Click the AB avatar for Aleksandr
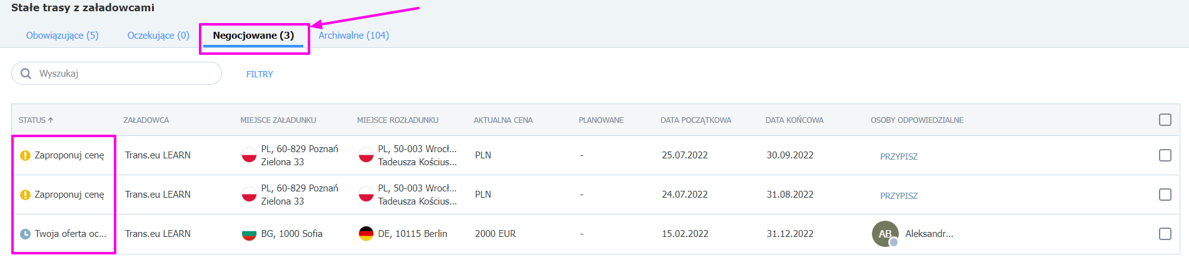 885,234
